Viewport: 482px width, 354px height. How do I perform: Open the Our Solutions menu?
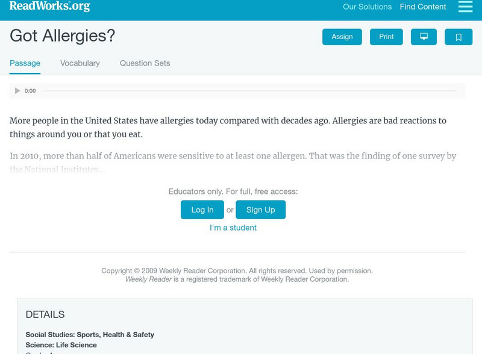coord(367,7)
